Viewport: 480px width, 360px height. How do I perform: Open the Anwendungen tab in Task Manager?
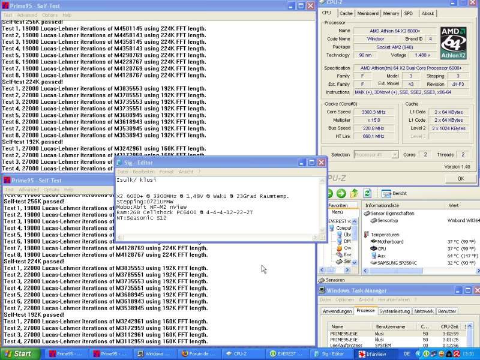click(x=337, y=311)
